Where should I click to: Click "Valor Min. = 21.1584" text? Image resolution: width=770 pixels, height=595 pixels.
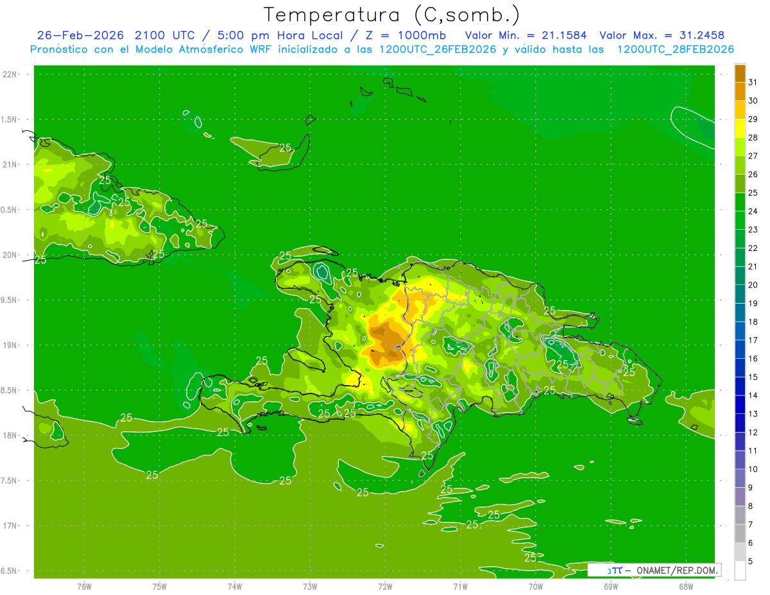[526, 35]
